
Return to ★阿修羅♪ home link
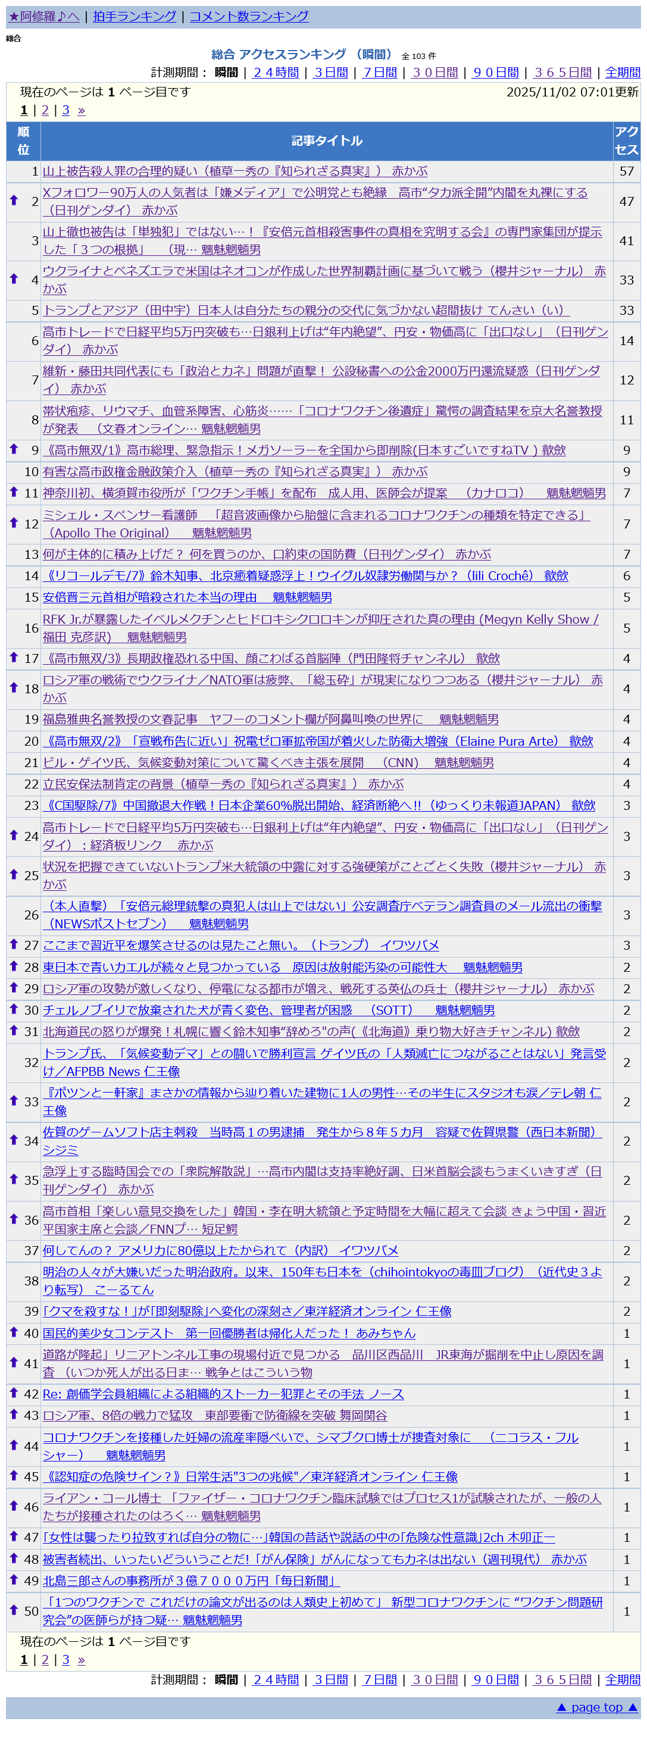[44, 16]
